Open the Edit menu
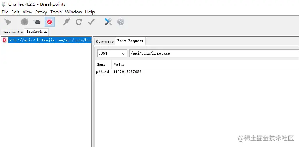 (x=15, y=12)
